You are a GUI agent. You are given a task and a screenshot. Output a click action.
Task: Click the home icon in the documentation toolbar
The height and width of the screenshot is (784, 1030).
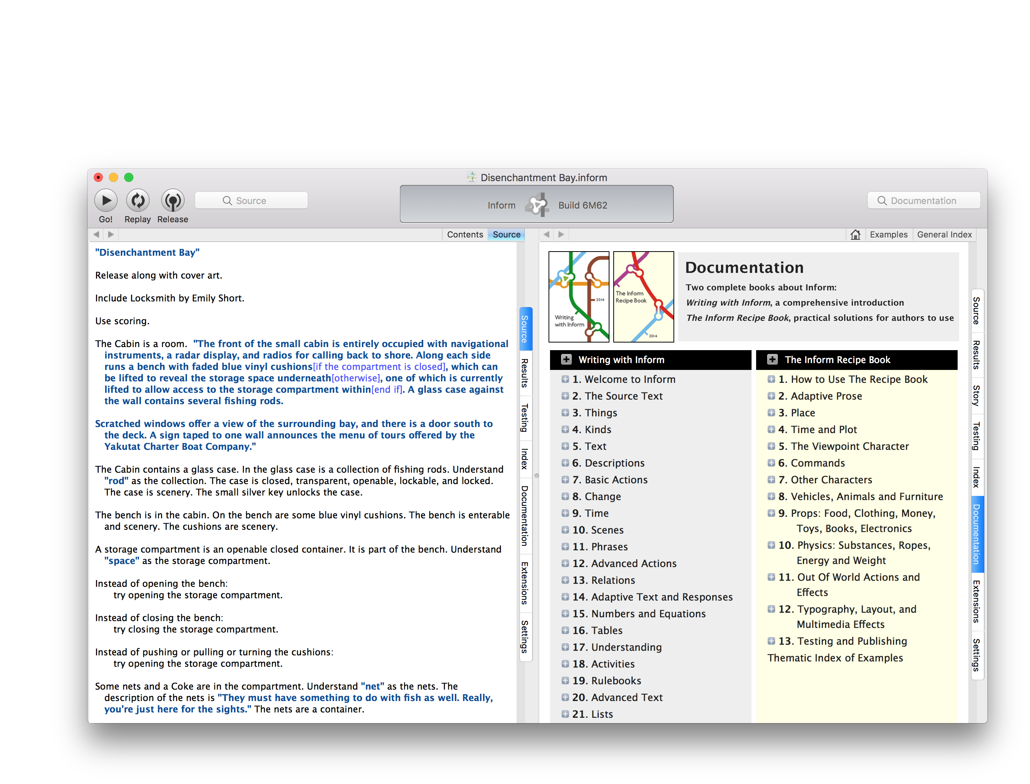(x=856, y=234)
